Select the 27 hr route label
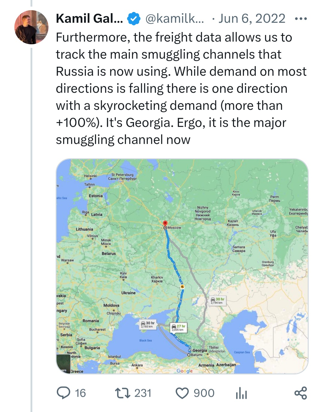 pos(179,328)
